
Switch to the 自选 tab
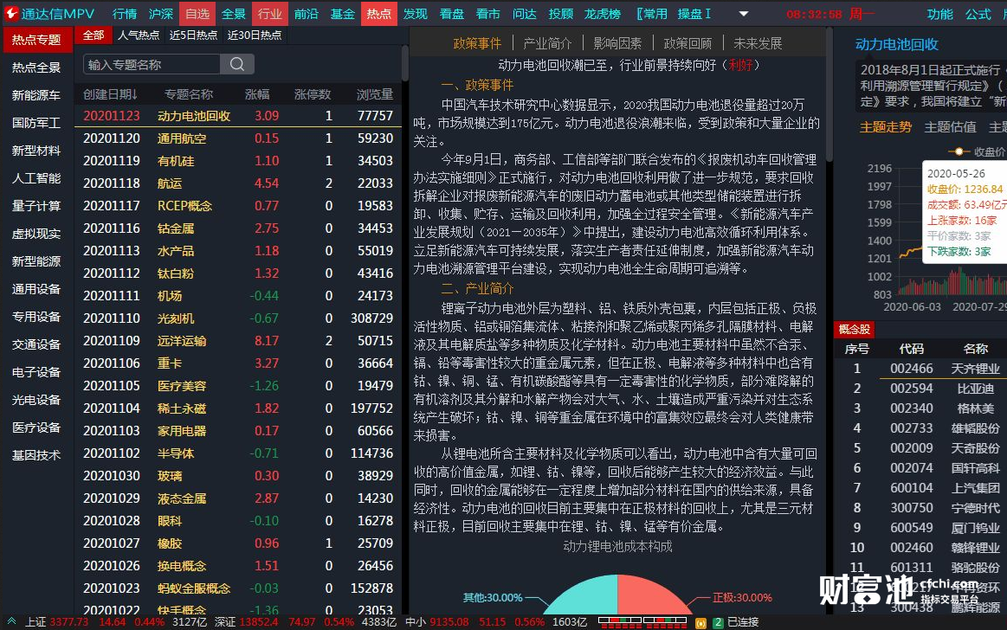pos(197,14)
